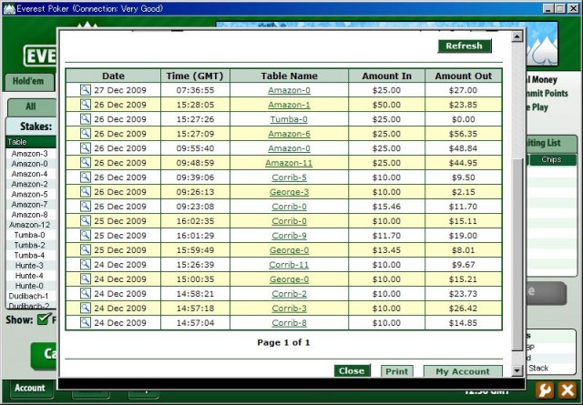Click the $26.42 amount out cell
The width and height of the screenshot is (583, 405).
click(463, 308)
